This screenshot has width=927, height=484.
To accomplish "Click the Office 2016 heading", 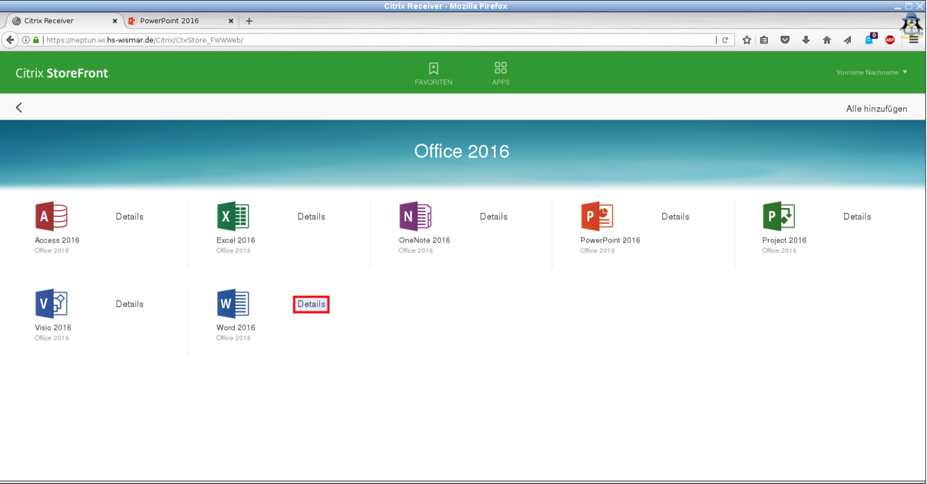I will 462,152.
